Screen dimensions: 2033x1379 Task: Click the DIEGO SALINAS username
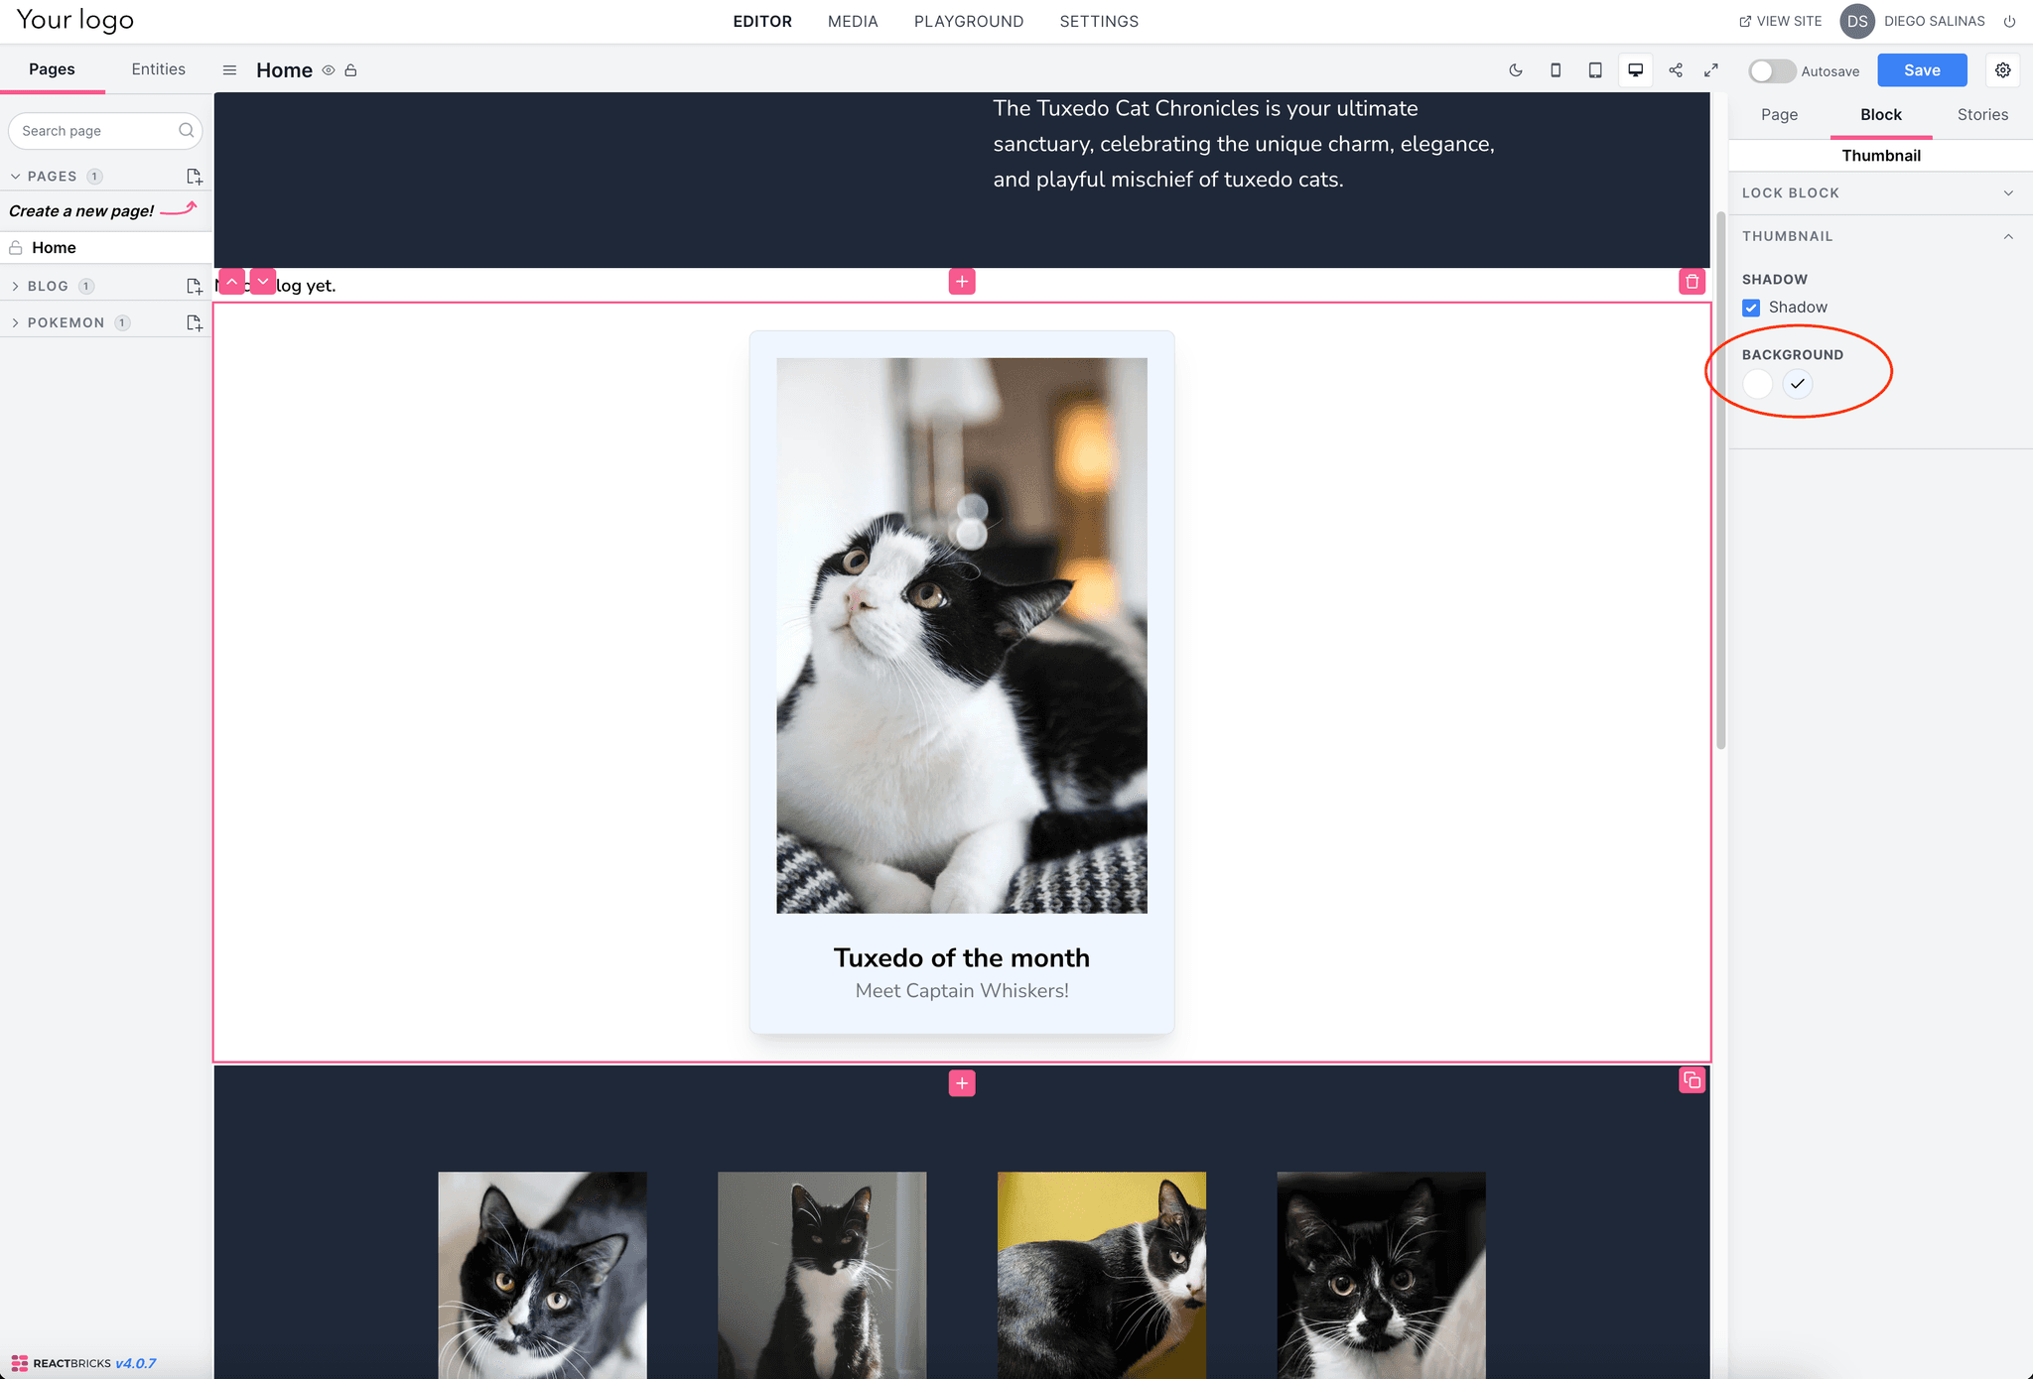(x=1934, y=21)
